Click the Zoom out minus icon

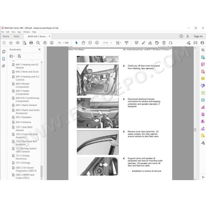tap(90, 43)
